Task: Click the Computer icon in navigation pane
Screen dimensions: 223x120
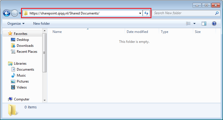Action: 10,99
